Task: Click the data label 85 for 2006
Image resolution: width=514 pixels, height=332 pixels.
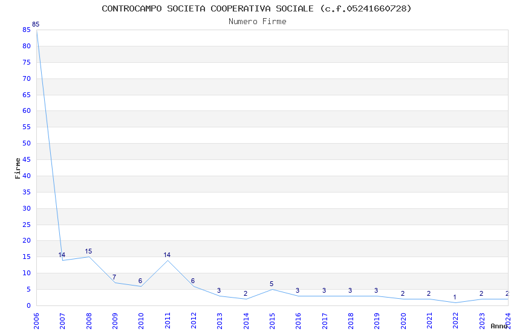Action: [x=36, y=24]
